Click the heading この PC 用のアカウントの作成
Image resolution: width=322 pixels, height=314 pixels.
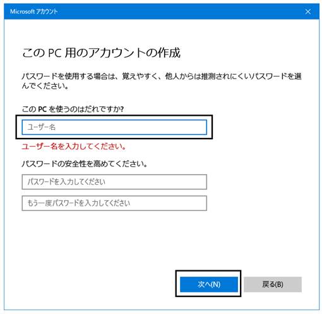tap(101, 53)
